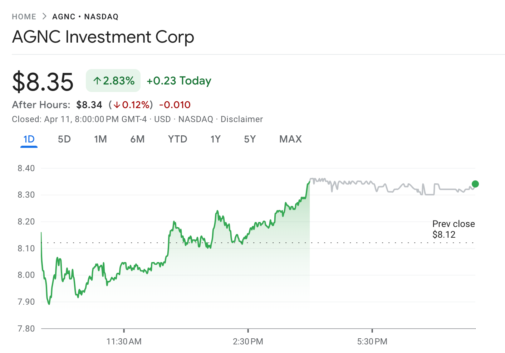Open the 1Y chart view
Viewport: 505px width, 353px height.
(x=215, y=139)
